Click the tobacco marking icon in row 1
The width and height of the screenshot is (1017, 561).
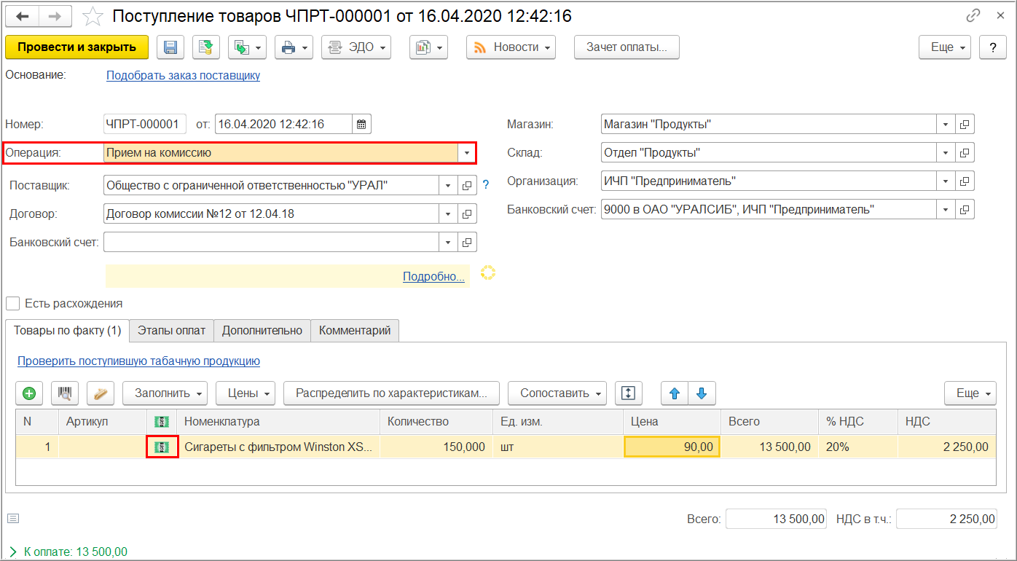tap(162, 447)
